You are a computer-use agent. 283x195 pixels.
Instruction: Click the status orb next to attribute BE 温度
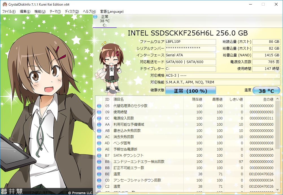99,174
